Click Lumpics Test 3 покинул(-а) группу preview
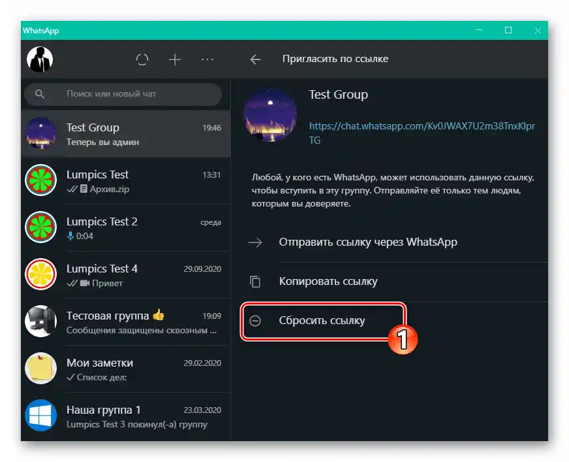569x462 pixels. [x=137, y=425]
